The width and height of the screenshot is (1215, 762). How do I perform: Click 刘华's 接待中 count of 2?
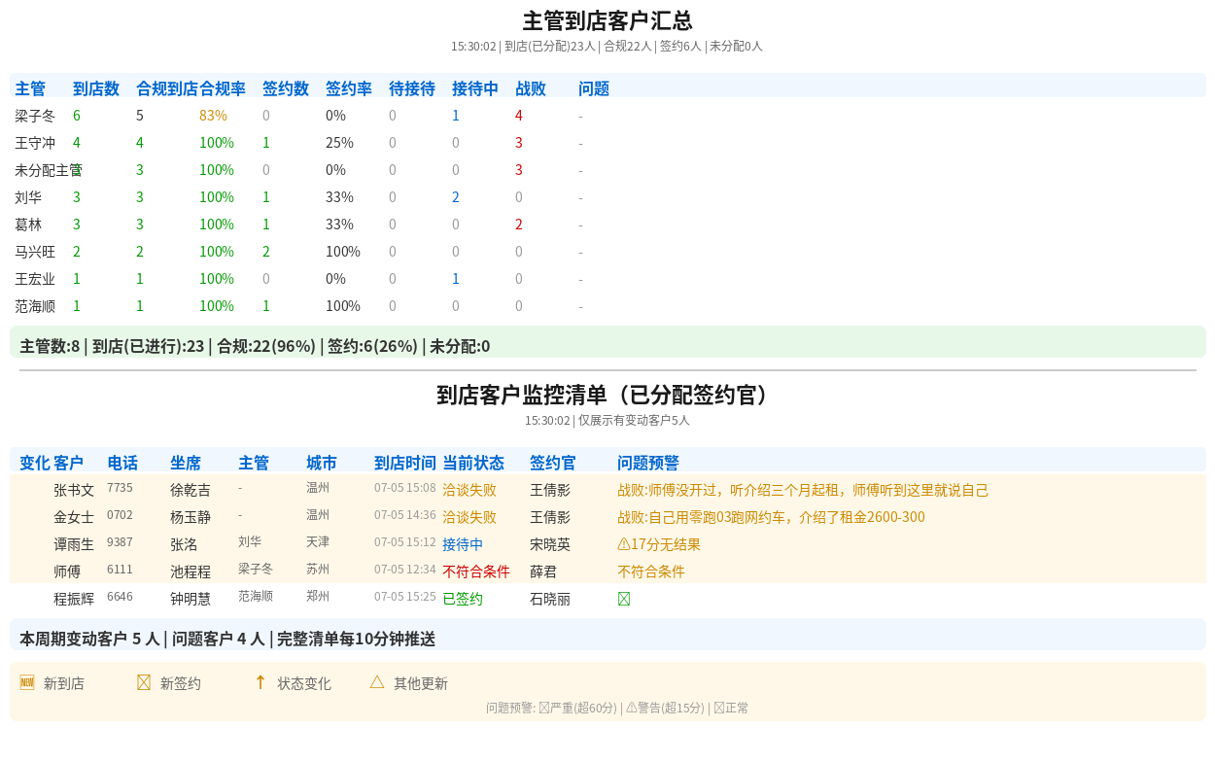click(x=456, y=197)
